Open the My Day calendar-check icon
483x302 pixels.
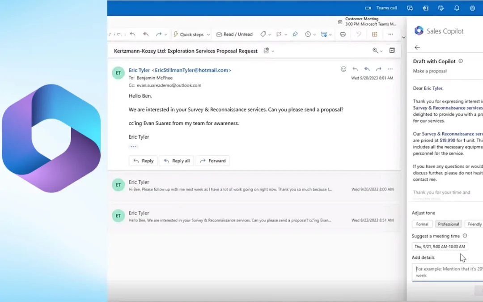pyautogui.click(x=441, y=8)
